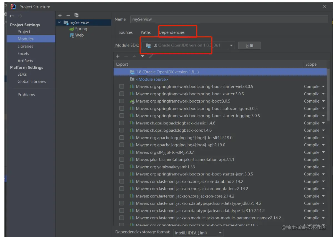Check export box for spring-boot-starter:3.0.5

121,94
